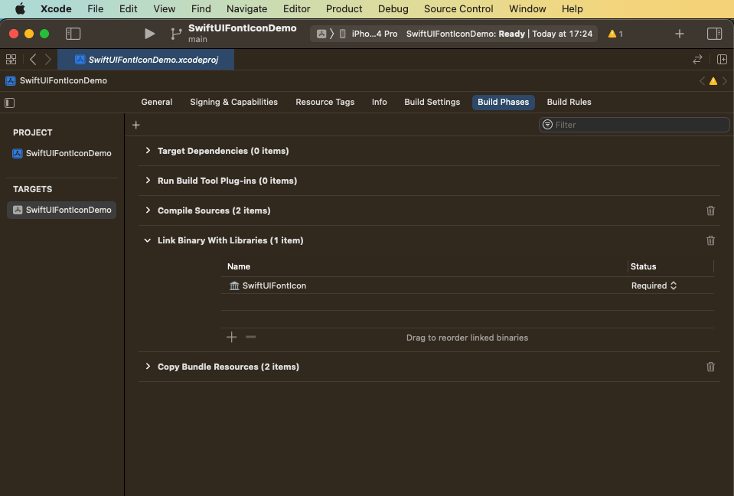Switch to the Signing & Capabilities tab
The height and width of the screenshot is (496, 734).
(x=233, y=102)
